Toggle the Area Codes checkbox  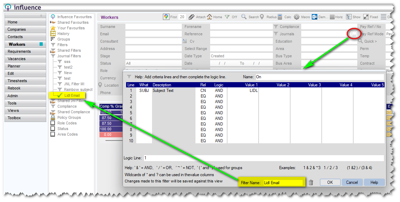click(53, 134)
